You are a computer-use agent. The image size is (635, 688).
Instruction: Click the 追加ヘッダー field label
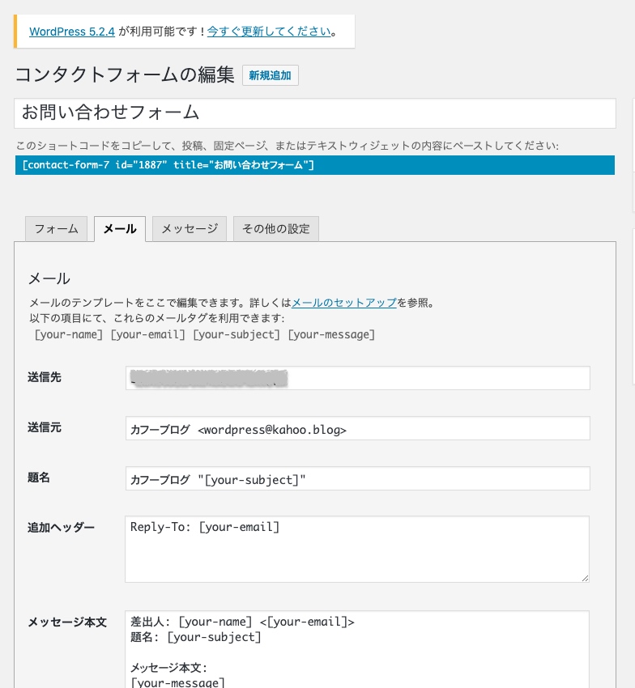click(x=61, y=528)
